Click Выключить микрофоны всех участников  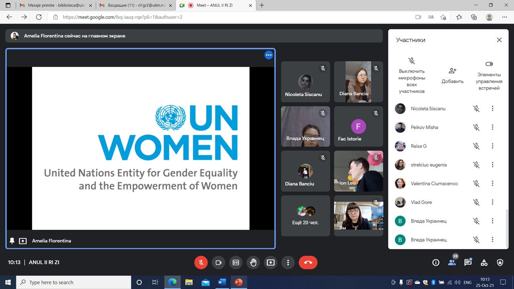pyautogui.click(x=412, y=75)
